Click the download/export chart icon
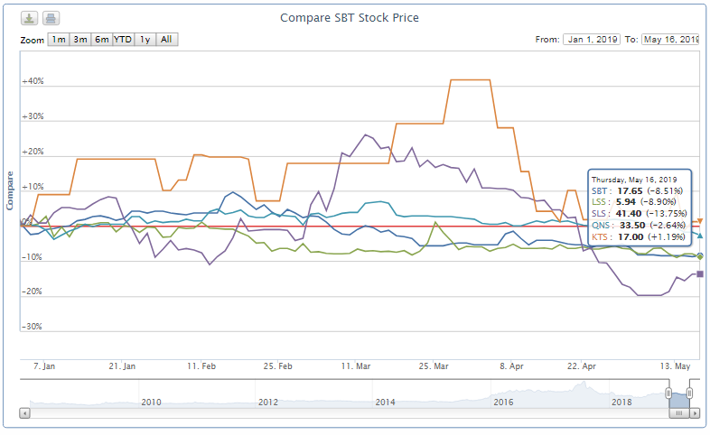Screen dimensions: 710x435 pos(32,19)
